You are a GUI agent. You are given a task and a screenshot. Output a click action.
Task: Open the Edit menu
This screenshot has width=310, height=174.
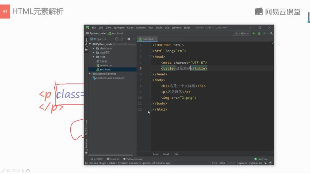click(101, 28)
